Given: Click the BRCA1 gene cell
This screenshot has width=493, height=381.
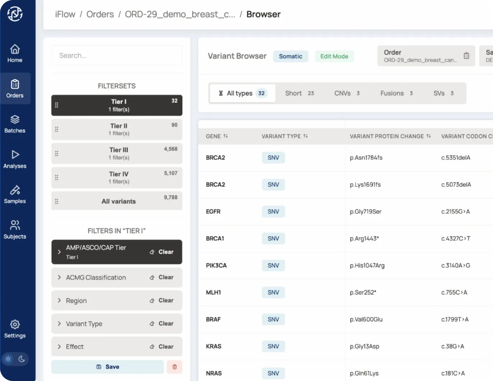Looking at the screenshot, I should pos(215,239).
